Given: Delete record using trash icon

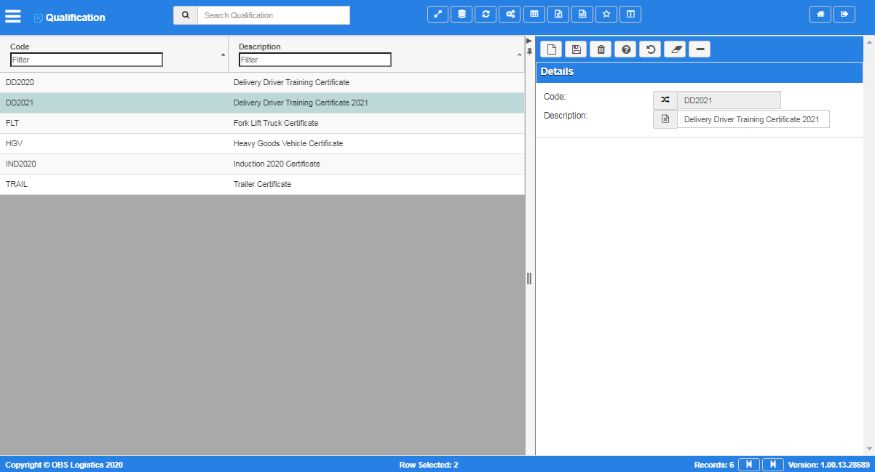Looking at the screenshot, I should pyautogui.click(x=601, y=49).
